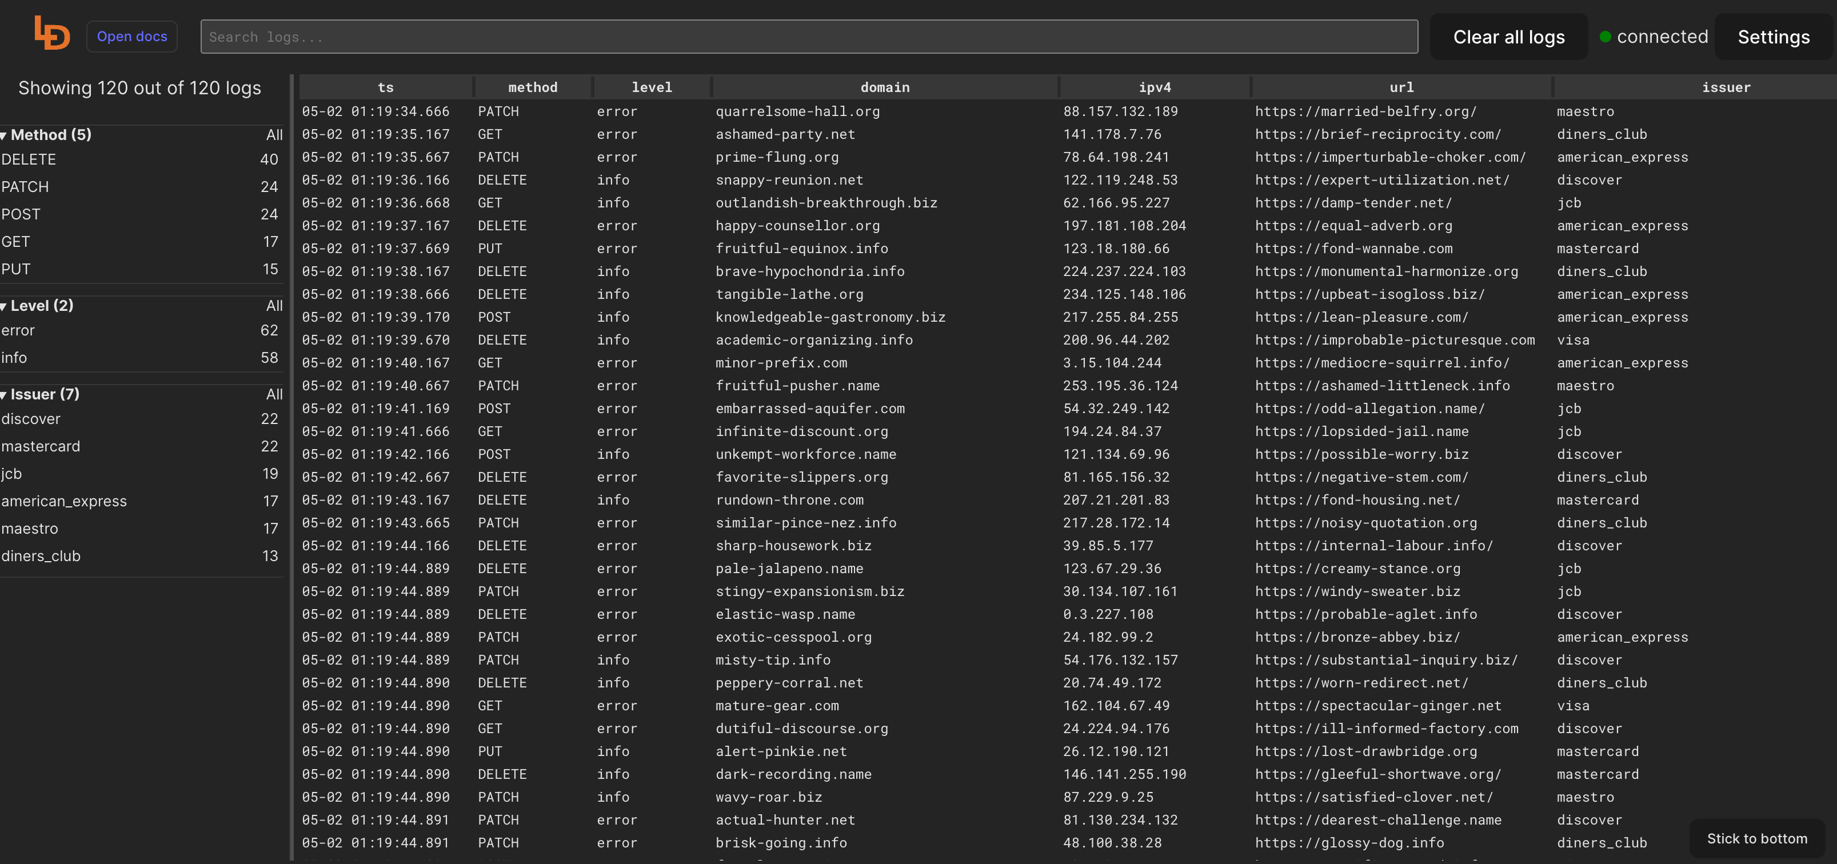Viewport: 1837px width, 864px height.
Task: Select All in the Method filter section
Action: pos(274,135)
